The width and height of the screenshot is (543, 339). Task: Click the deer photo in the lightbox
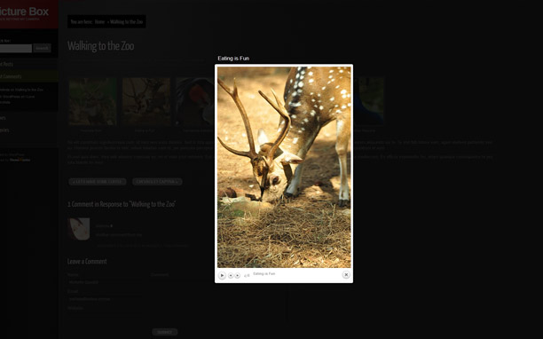tap(284, 167)
